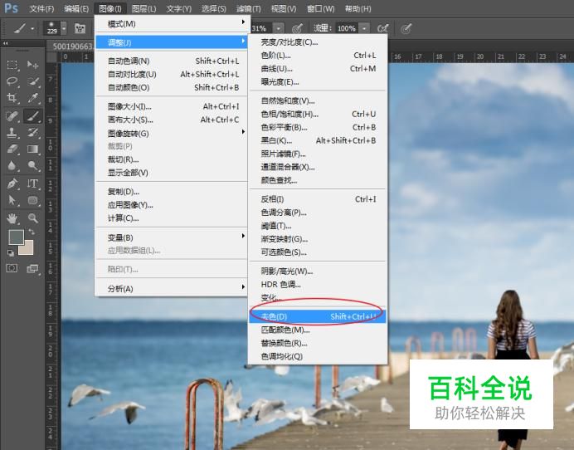The height and width of the screenshot is (450, 574).
Task: Expand the 变量(B) submenu
Action: (172, 237)
